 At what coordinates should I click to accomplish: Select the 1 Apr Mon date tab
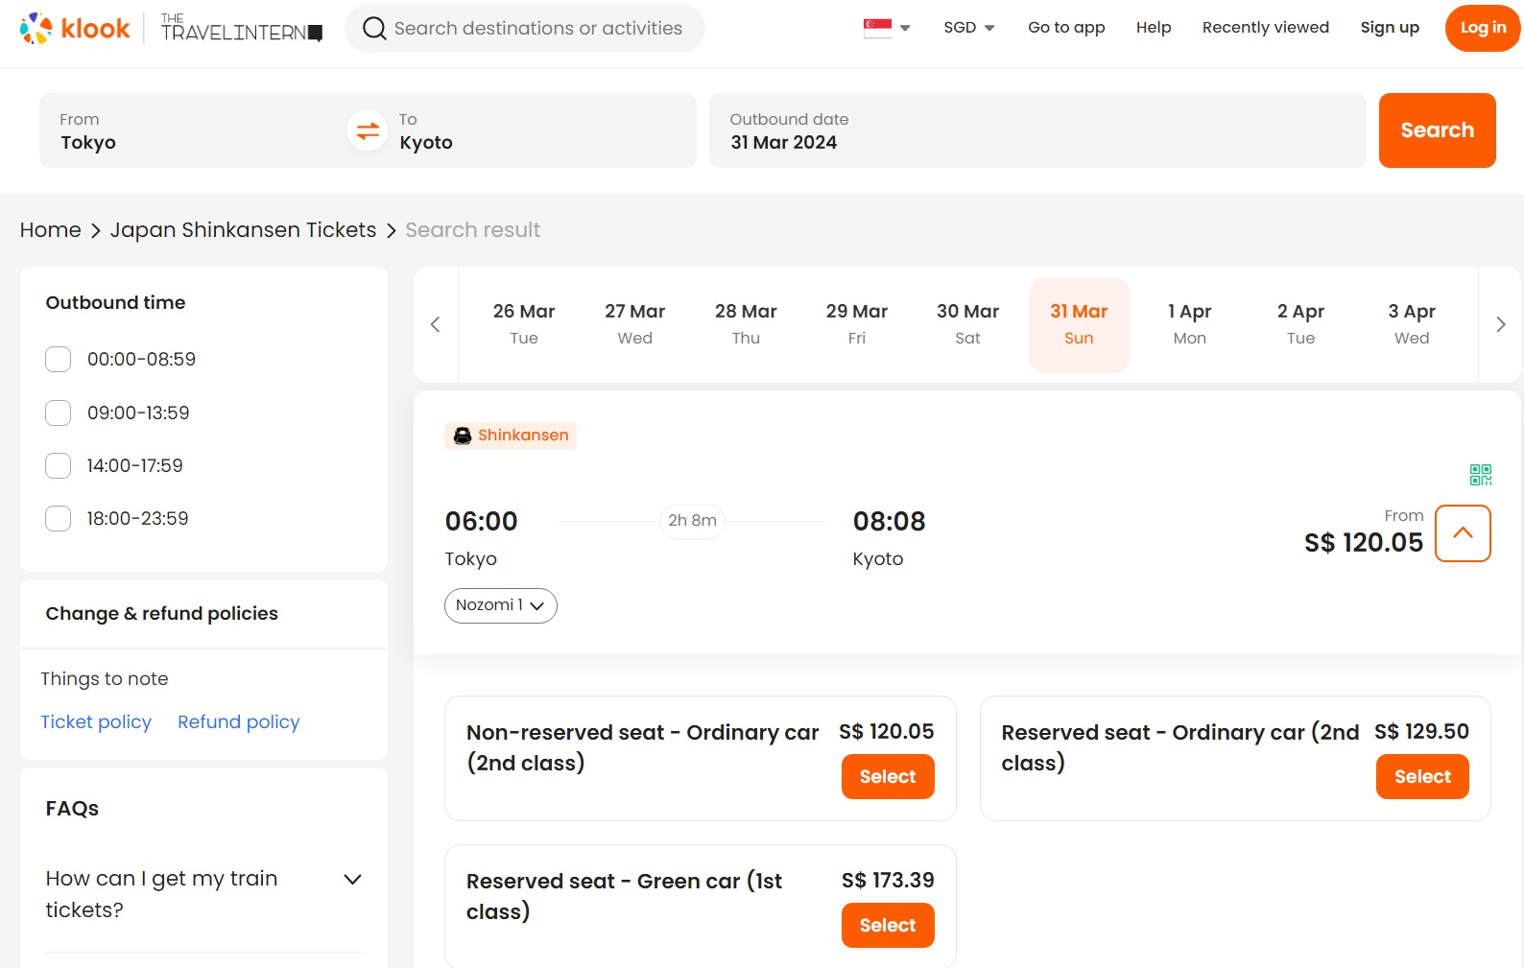click(x=1190, y=324)
